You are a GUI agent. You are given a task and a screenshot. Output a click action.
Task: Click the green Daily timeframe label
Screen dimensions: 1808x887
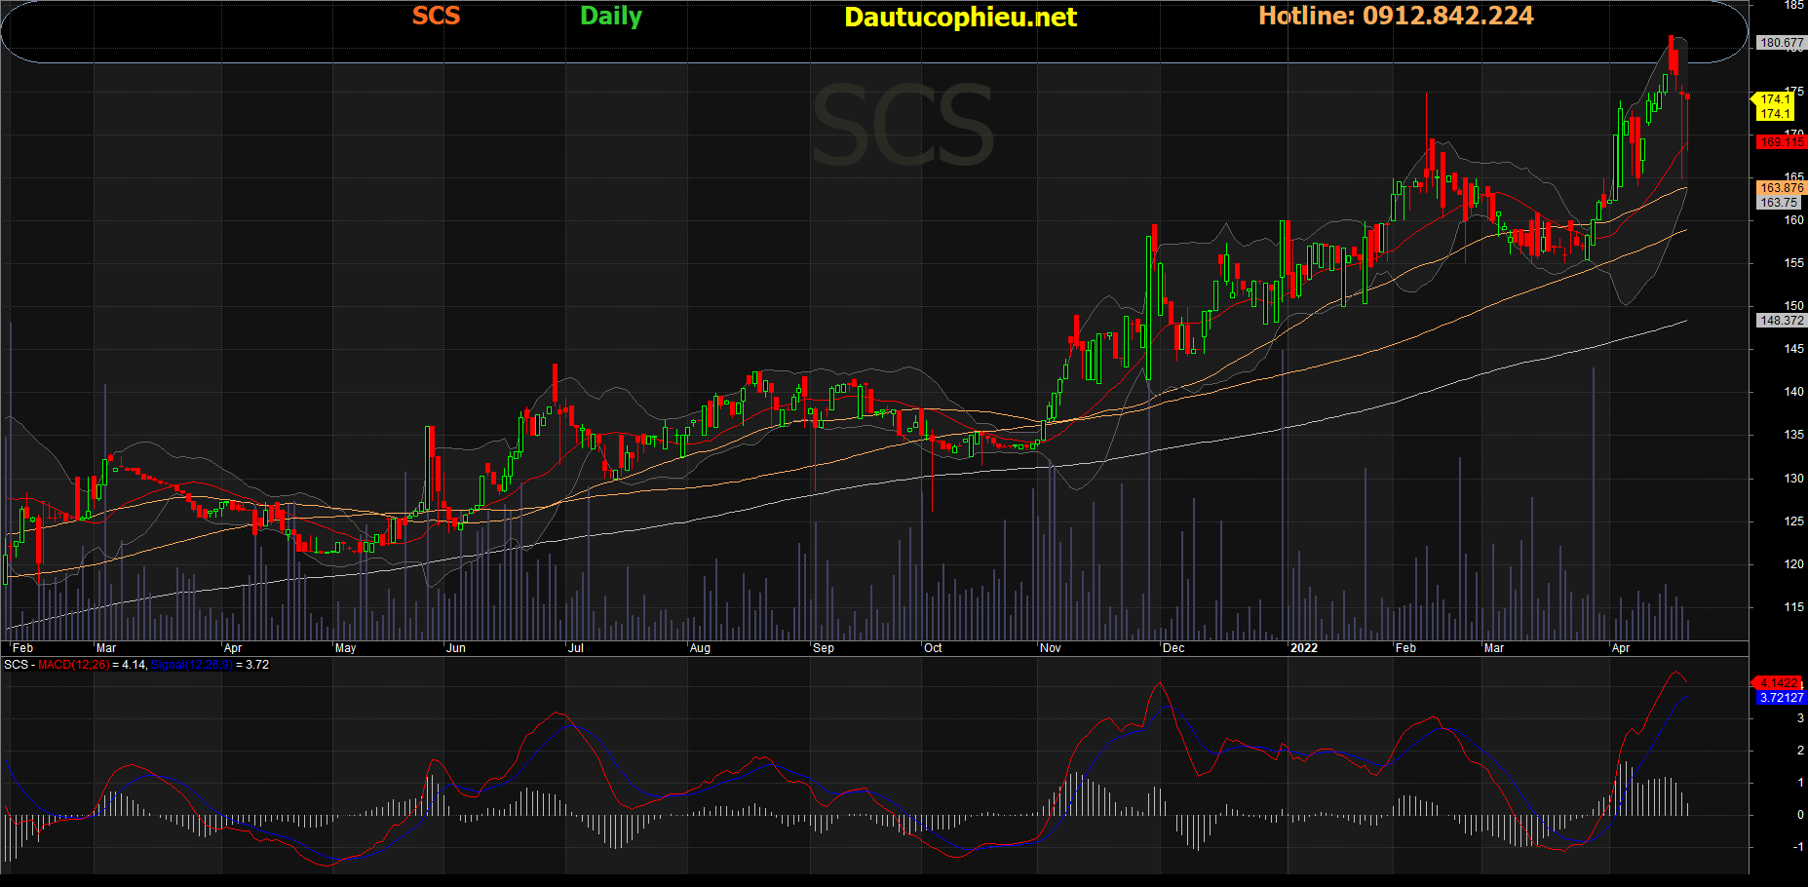pos(611,16)
